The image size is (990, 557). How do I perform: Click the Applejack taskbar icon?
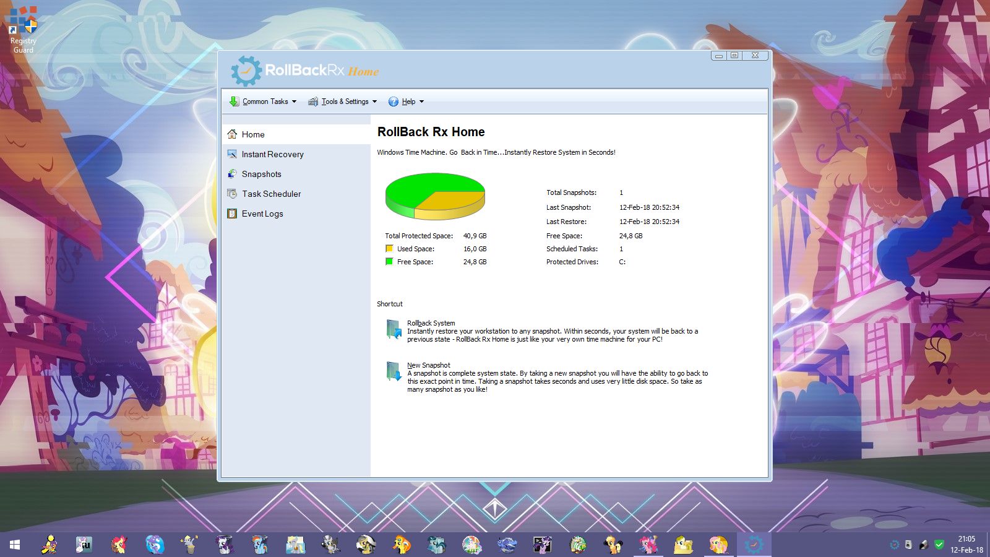tap(613, 545)
